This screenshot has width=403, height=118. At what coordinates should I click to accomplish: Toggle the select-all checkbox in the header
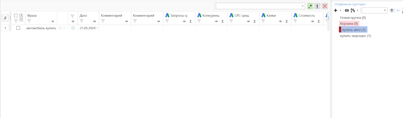coord(16,16)
